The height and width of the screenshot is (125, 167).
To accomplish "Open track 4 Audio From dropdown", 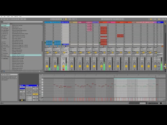I will coord(73,49).
